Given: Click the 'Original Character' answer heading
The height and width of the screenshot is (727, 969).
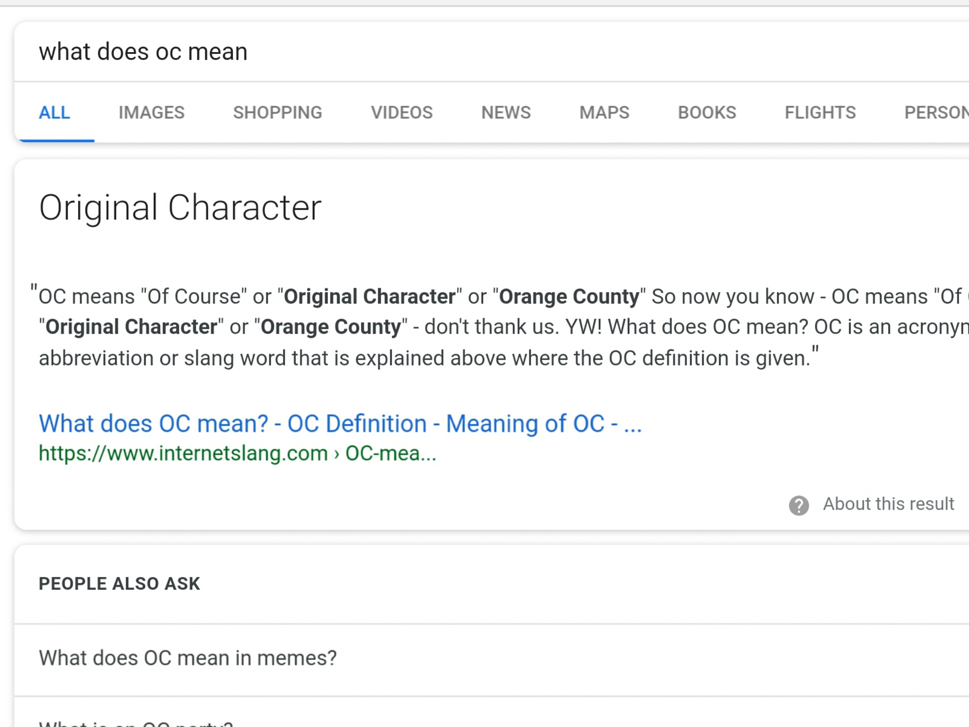Looking at the screenshot, I should 180,208.
